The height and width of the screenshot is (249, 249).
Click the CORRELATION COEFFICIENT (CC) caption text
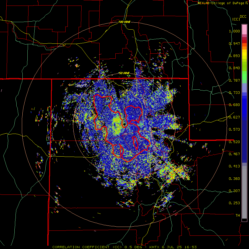pos(87,247)
